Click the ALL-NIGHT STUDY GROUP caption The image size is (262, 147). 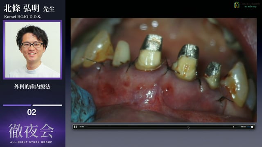coord(31,142)
